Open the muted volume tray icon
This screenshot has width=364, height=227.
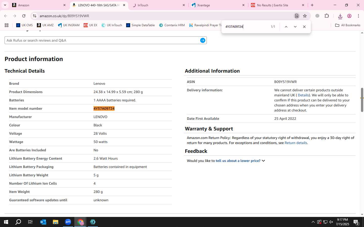[331, 222]
